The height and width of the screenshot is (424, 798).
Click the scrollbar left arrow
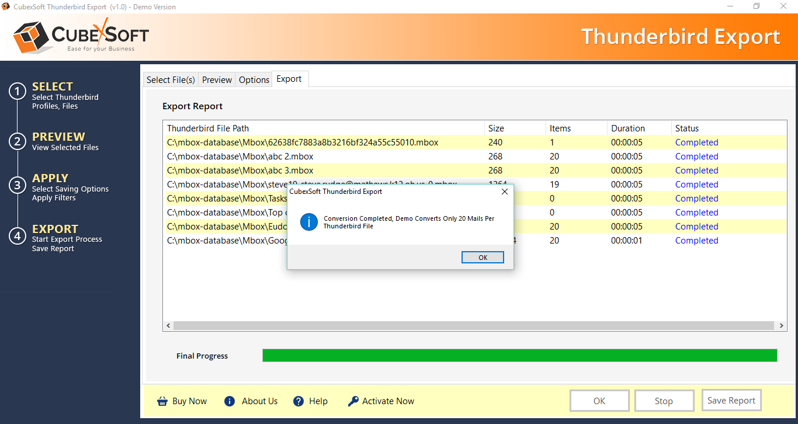(169, 325)
